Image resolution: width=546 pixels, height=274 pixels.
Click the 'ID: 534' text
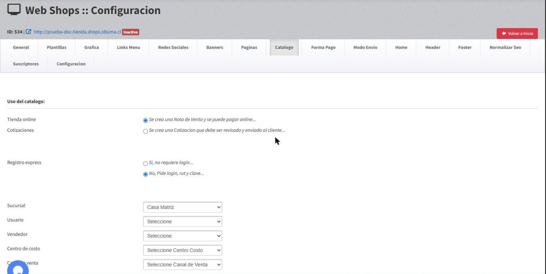[x=15, y=32]
